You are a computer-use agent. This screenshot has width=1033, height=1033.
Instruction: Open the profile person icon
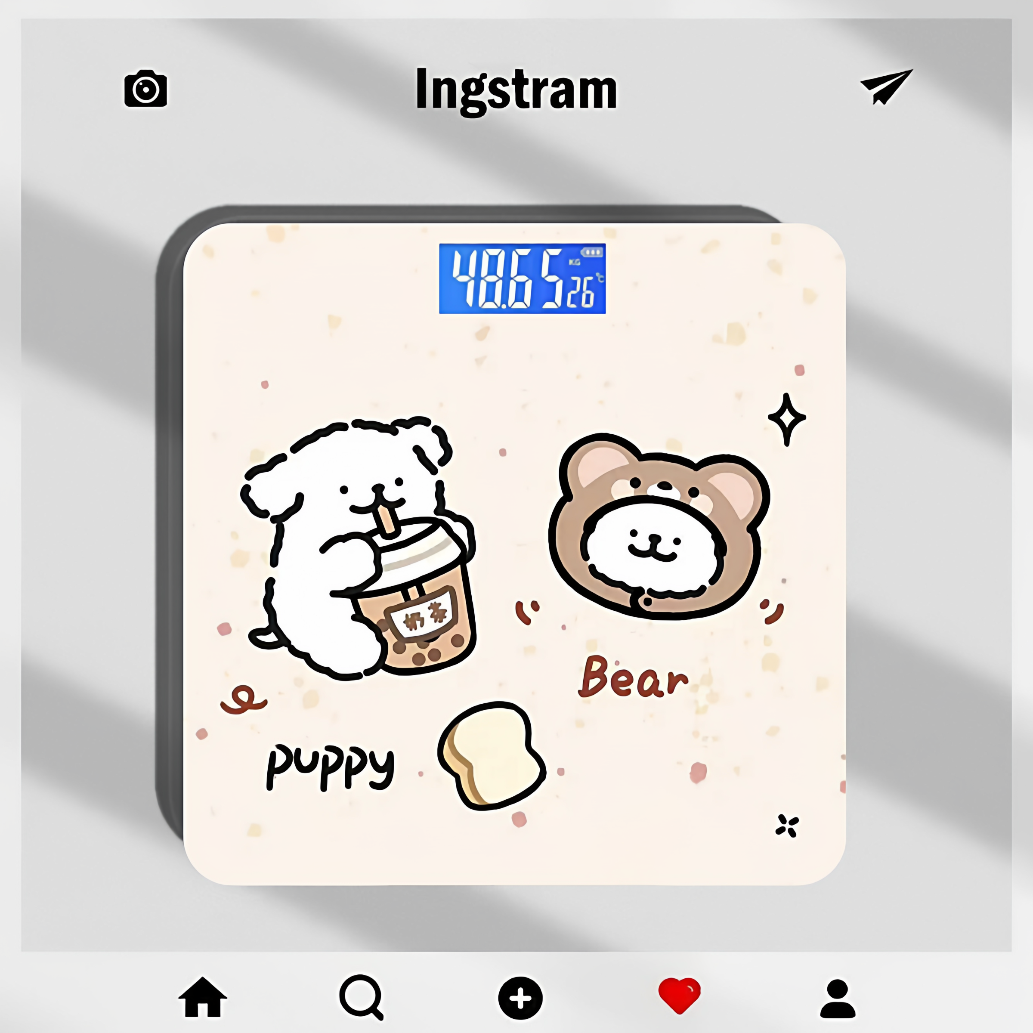pyautogui.click(x=838, y=998)
